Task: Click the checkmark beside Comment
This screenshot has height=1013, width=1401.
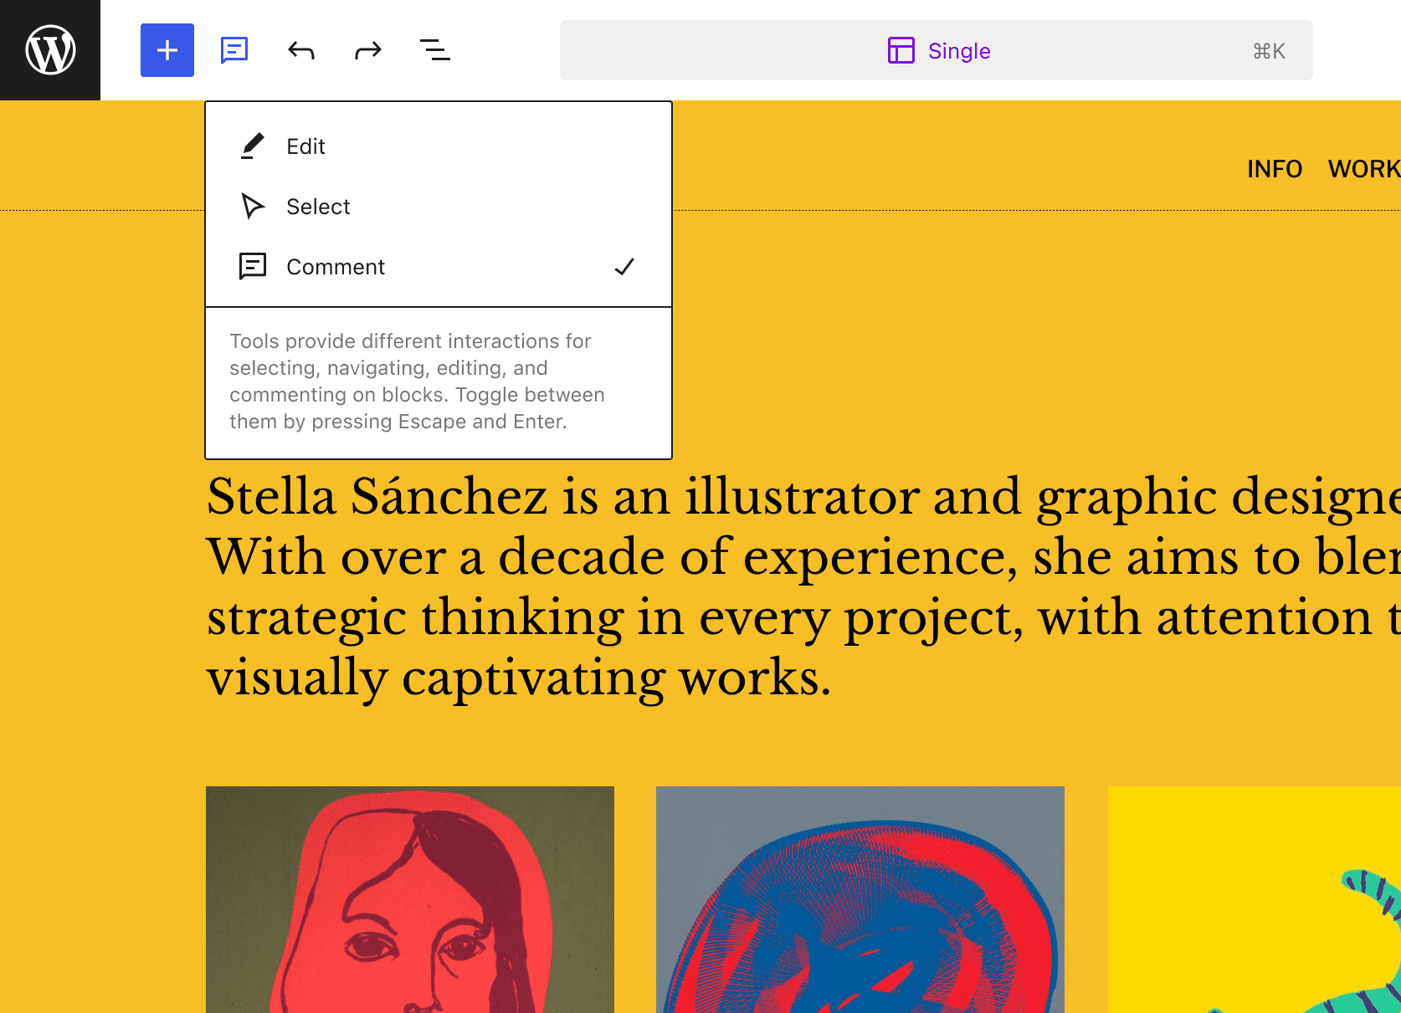Action: pyautogui.click(x=624, y=267)
